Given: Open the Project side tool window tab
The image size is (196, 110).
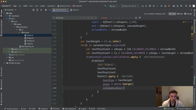Looking at the screenshot, I should coord(1,13).
